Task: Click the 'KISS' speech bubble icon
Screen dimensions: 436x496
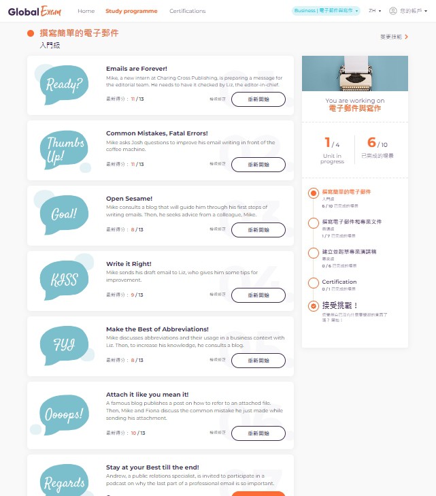Action: pos(65,278)
